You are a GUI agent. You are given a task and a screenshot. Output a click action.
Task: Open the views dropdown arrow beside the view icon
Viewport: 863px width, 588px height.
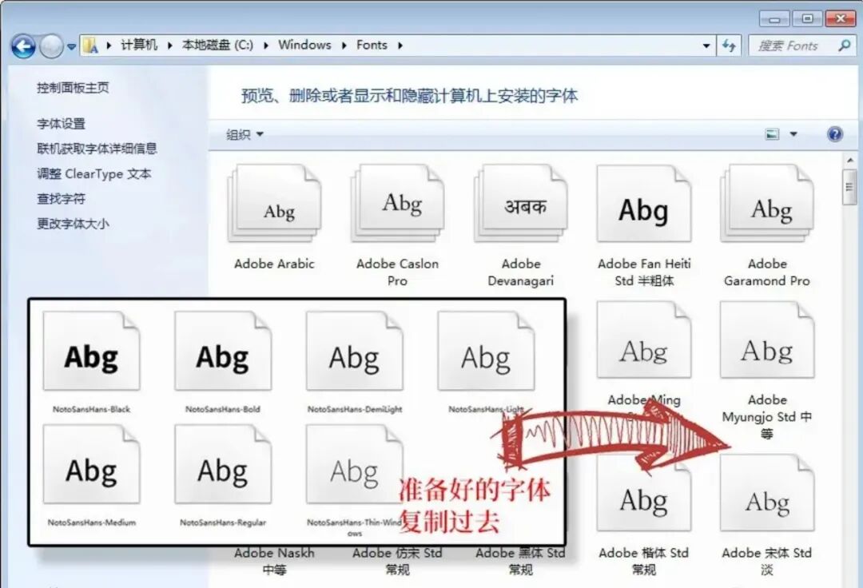click(x=792, y=134)
